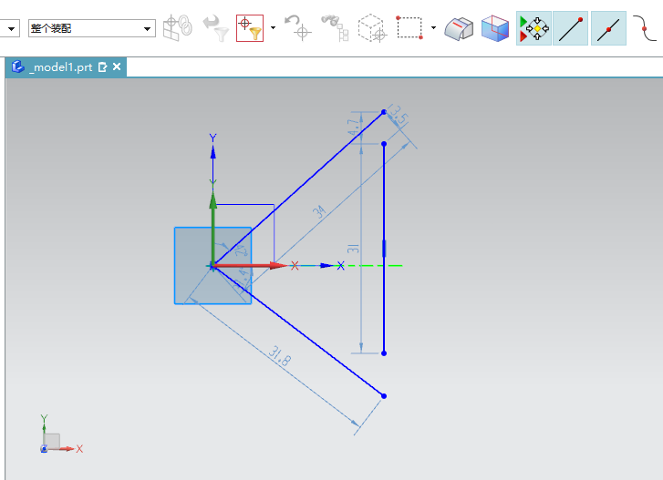Click the selection filter funnel icon
663x480 pixels.
coord(250,28)
